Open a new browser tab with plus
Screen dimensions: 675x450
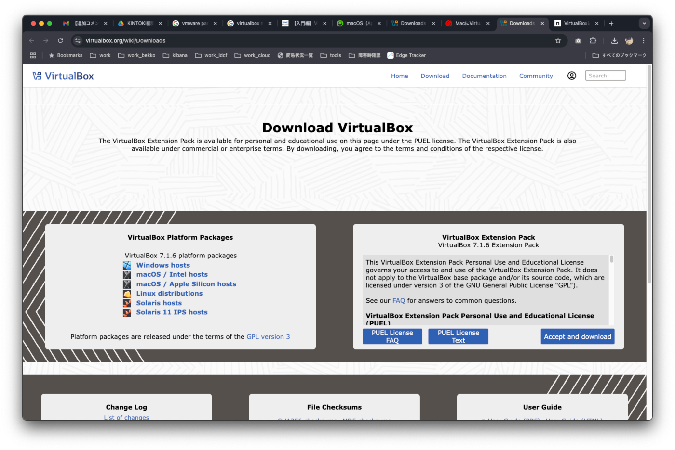point(611,23)
